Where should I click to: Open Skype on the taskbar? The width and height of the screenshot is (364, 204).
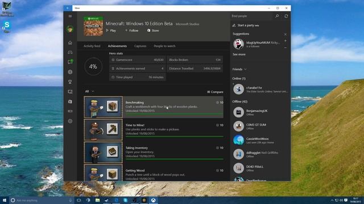click(125, 200)
